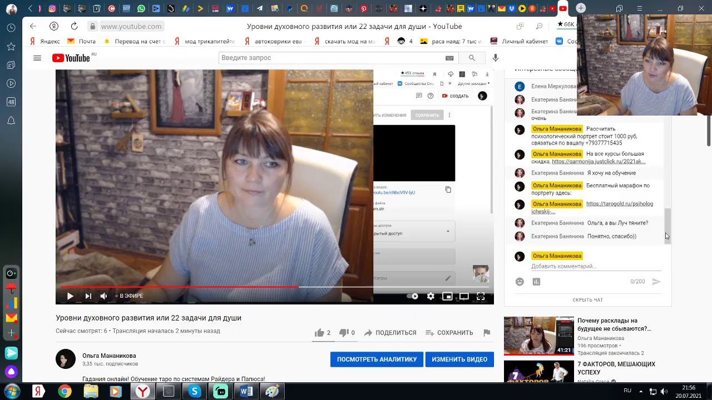Screen dimensions: 712x400
Task: Open Windows Start button
Action: 12,391
